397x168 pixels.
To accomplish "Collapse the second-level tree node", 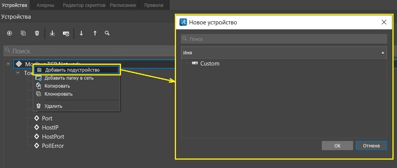I will 18,73.
